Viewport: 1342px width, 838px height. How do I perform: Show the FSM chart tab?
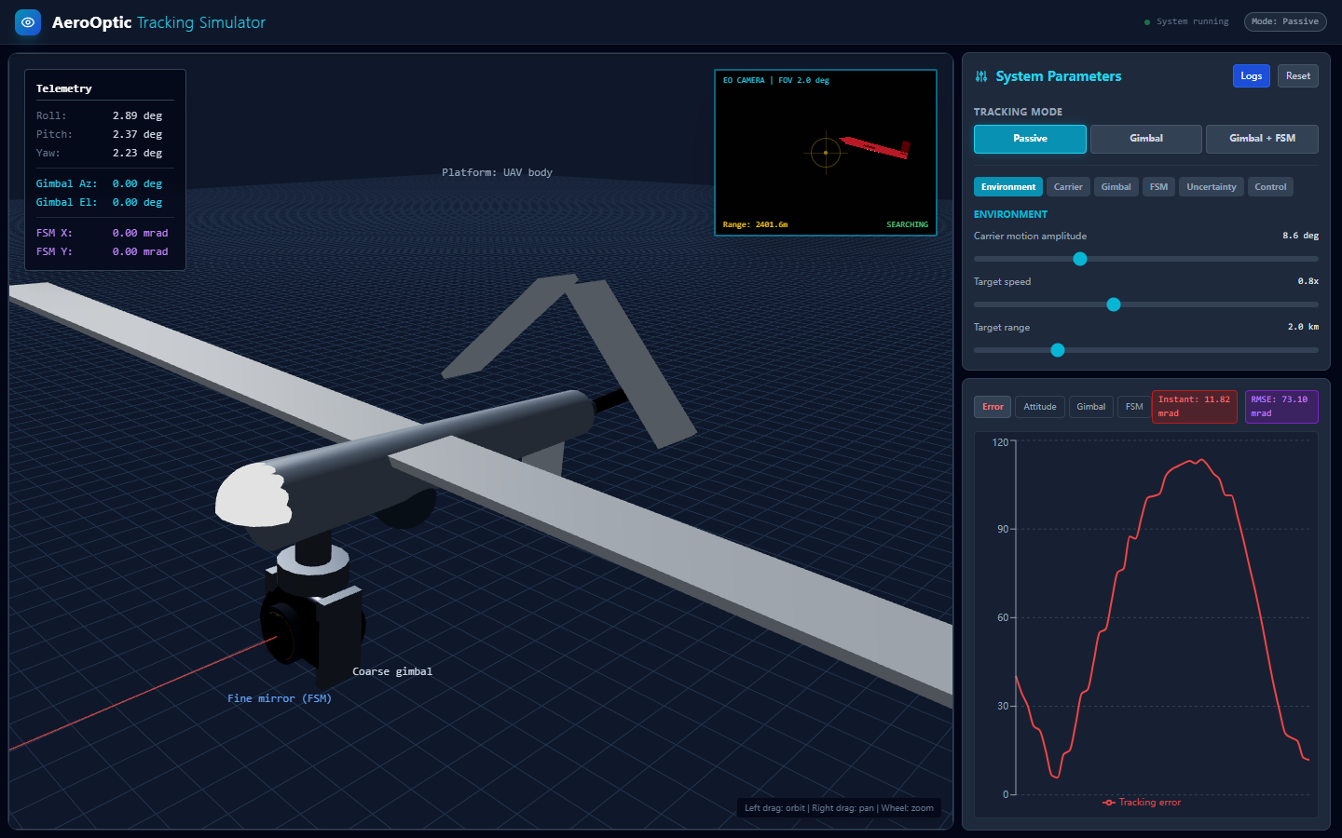click(x=1134, y=407)
